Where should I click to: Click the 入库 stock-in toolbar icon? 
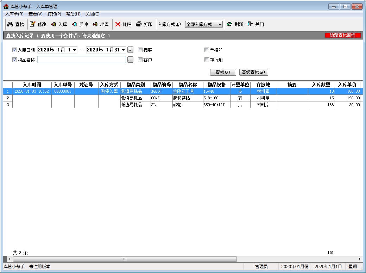click(53, 24)
